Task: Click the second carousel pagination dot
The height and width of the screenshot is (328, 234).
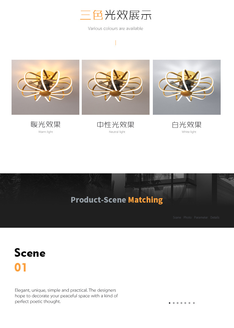Action: (174, 303)
